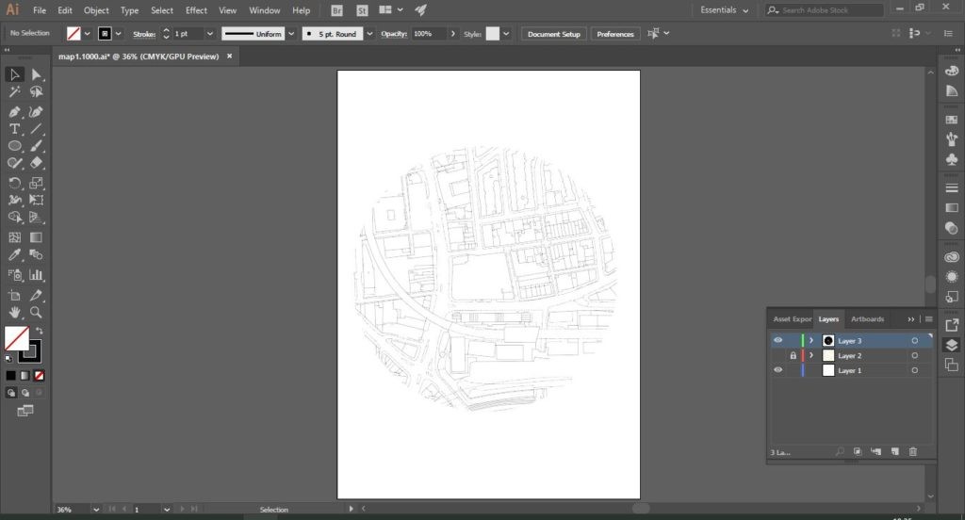Create new layer in Layers panel
This screenshot has height=520, width=965.
pyautogui.click(x=895, y=451)
